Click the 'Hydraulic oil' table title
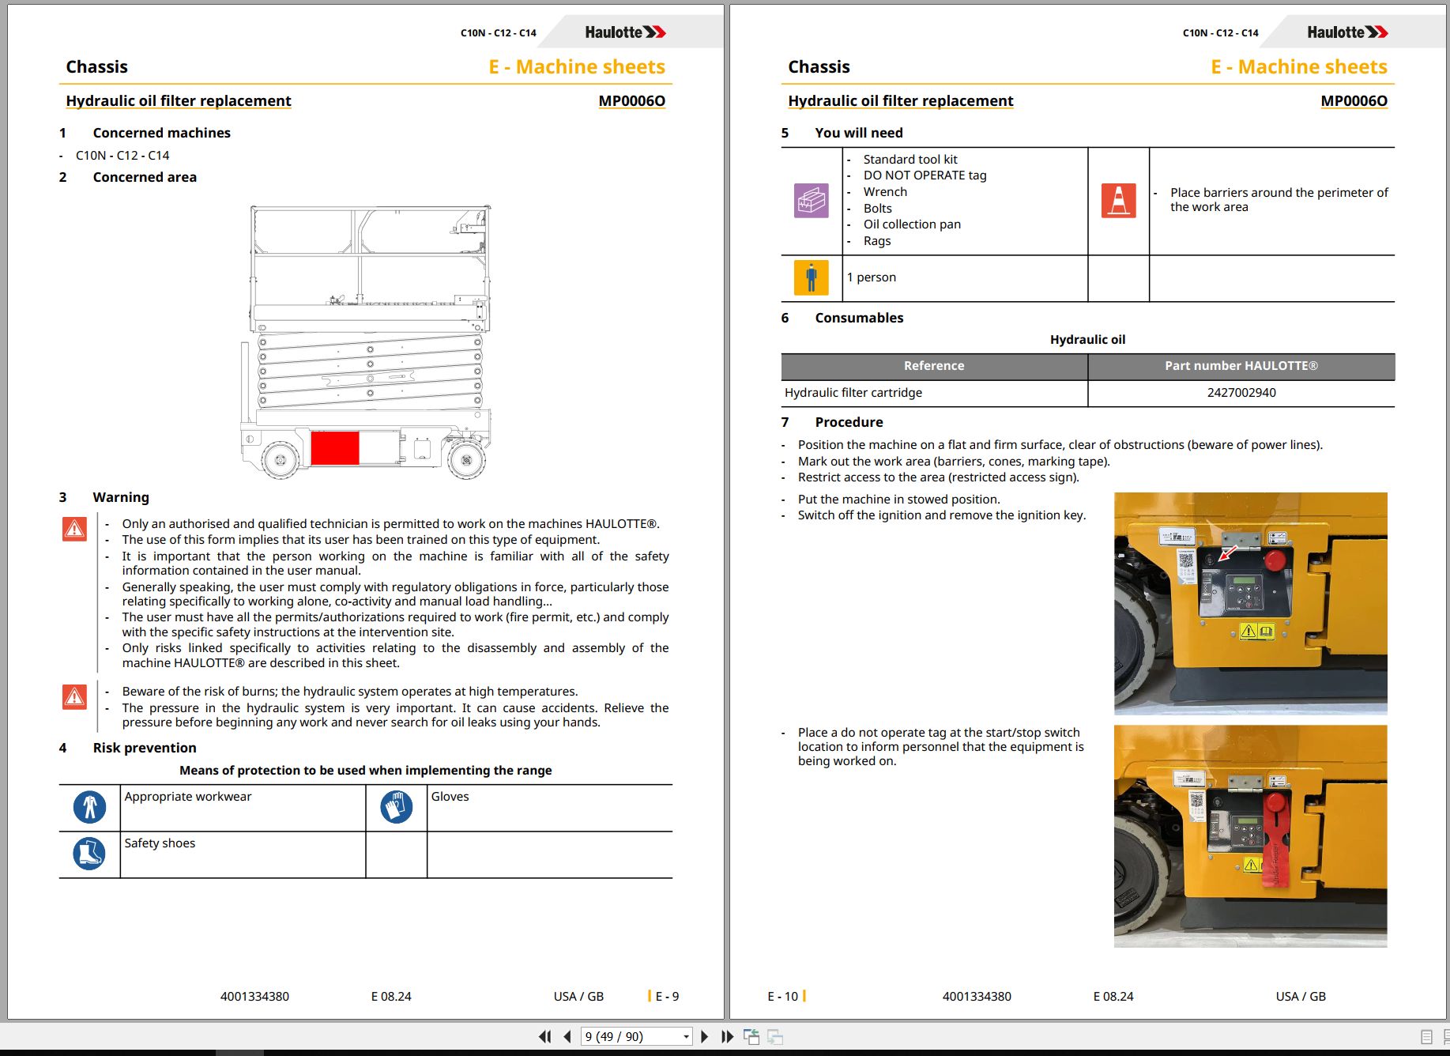1450x1056 pixels. coord(1087,340)
